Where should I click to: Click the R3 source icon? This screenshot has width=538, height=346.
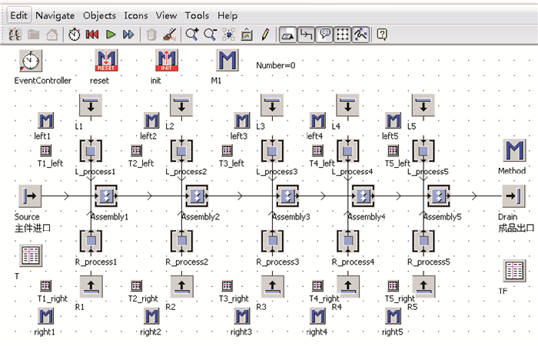tap(272, 287)
